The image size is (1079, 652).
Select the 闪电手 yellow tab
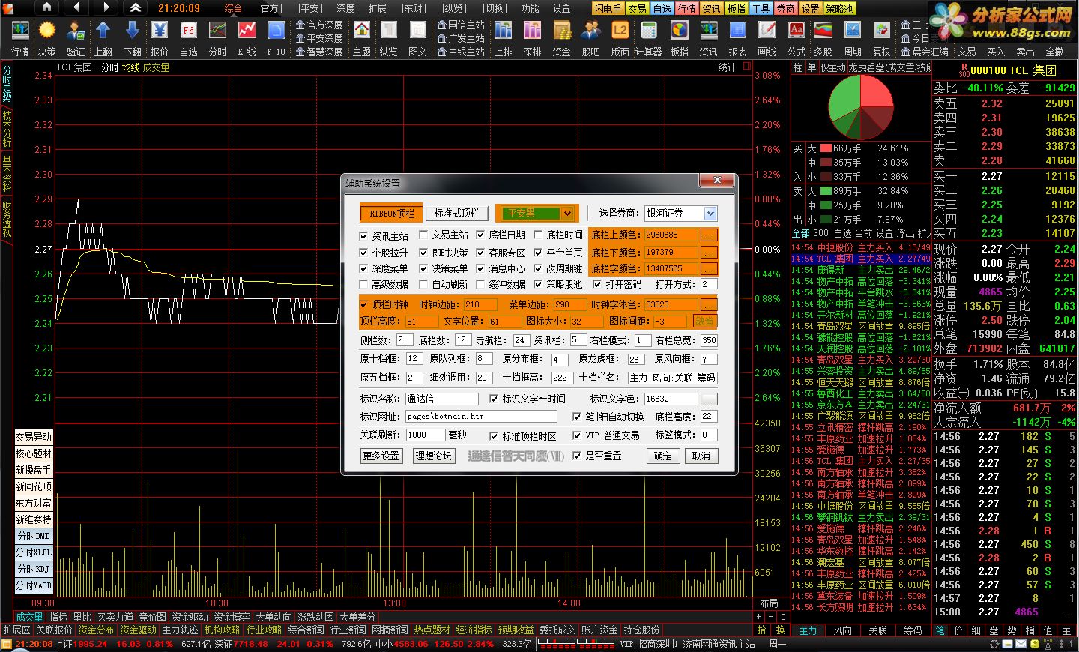[x=608, y=9]
